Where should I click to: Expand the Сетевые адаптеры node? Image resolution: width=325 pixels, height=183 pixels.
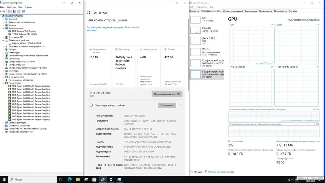click(x=3, y=123)
